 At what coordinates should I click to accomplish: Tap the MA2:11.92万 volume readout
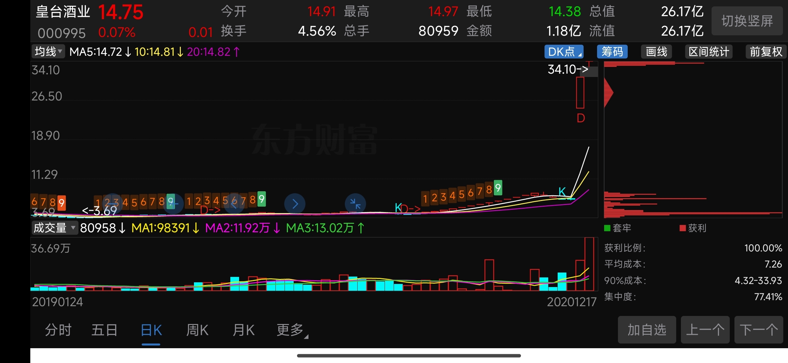pos(242,228)
